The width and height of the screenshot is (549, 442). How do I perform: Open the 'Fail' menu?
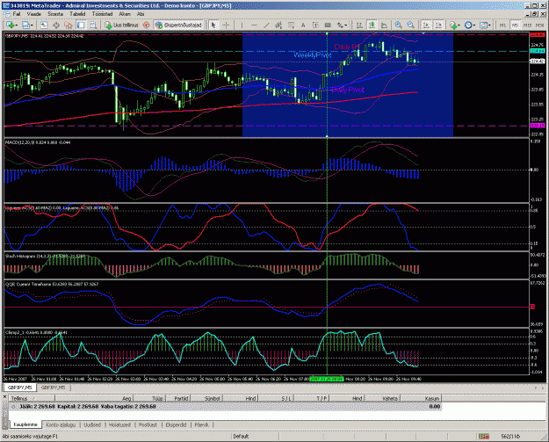17,14
